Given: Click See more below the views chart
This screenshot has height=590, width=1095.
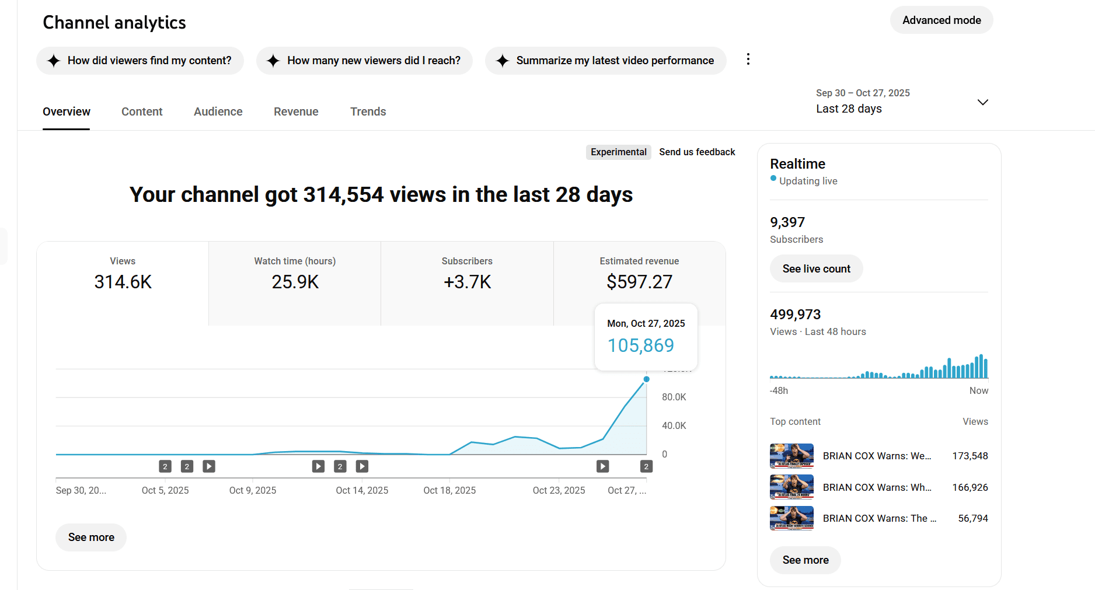Looking at the screenshot, I should [x=90, y=537].
